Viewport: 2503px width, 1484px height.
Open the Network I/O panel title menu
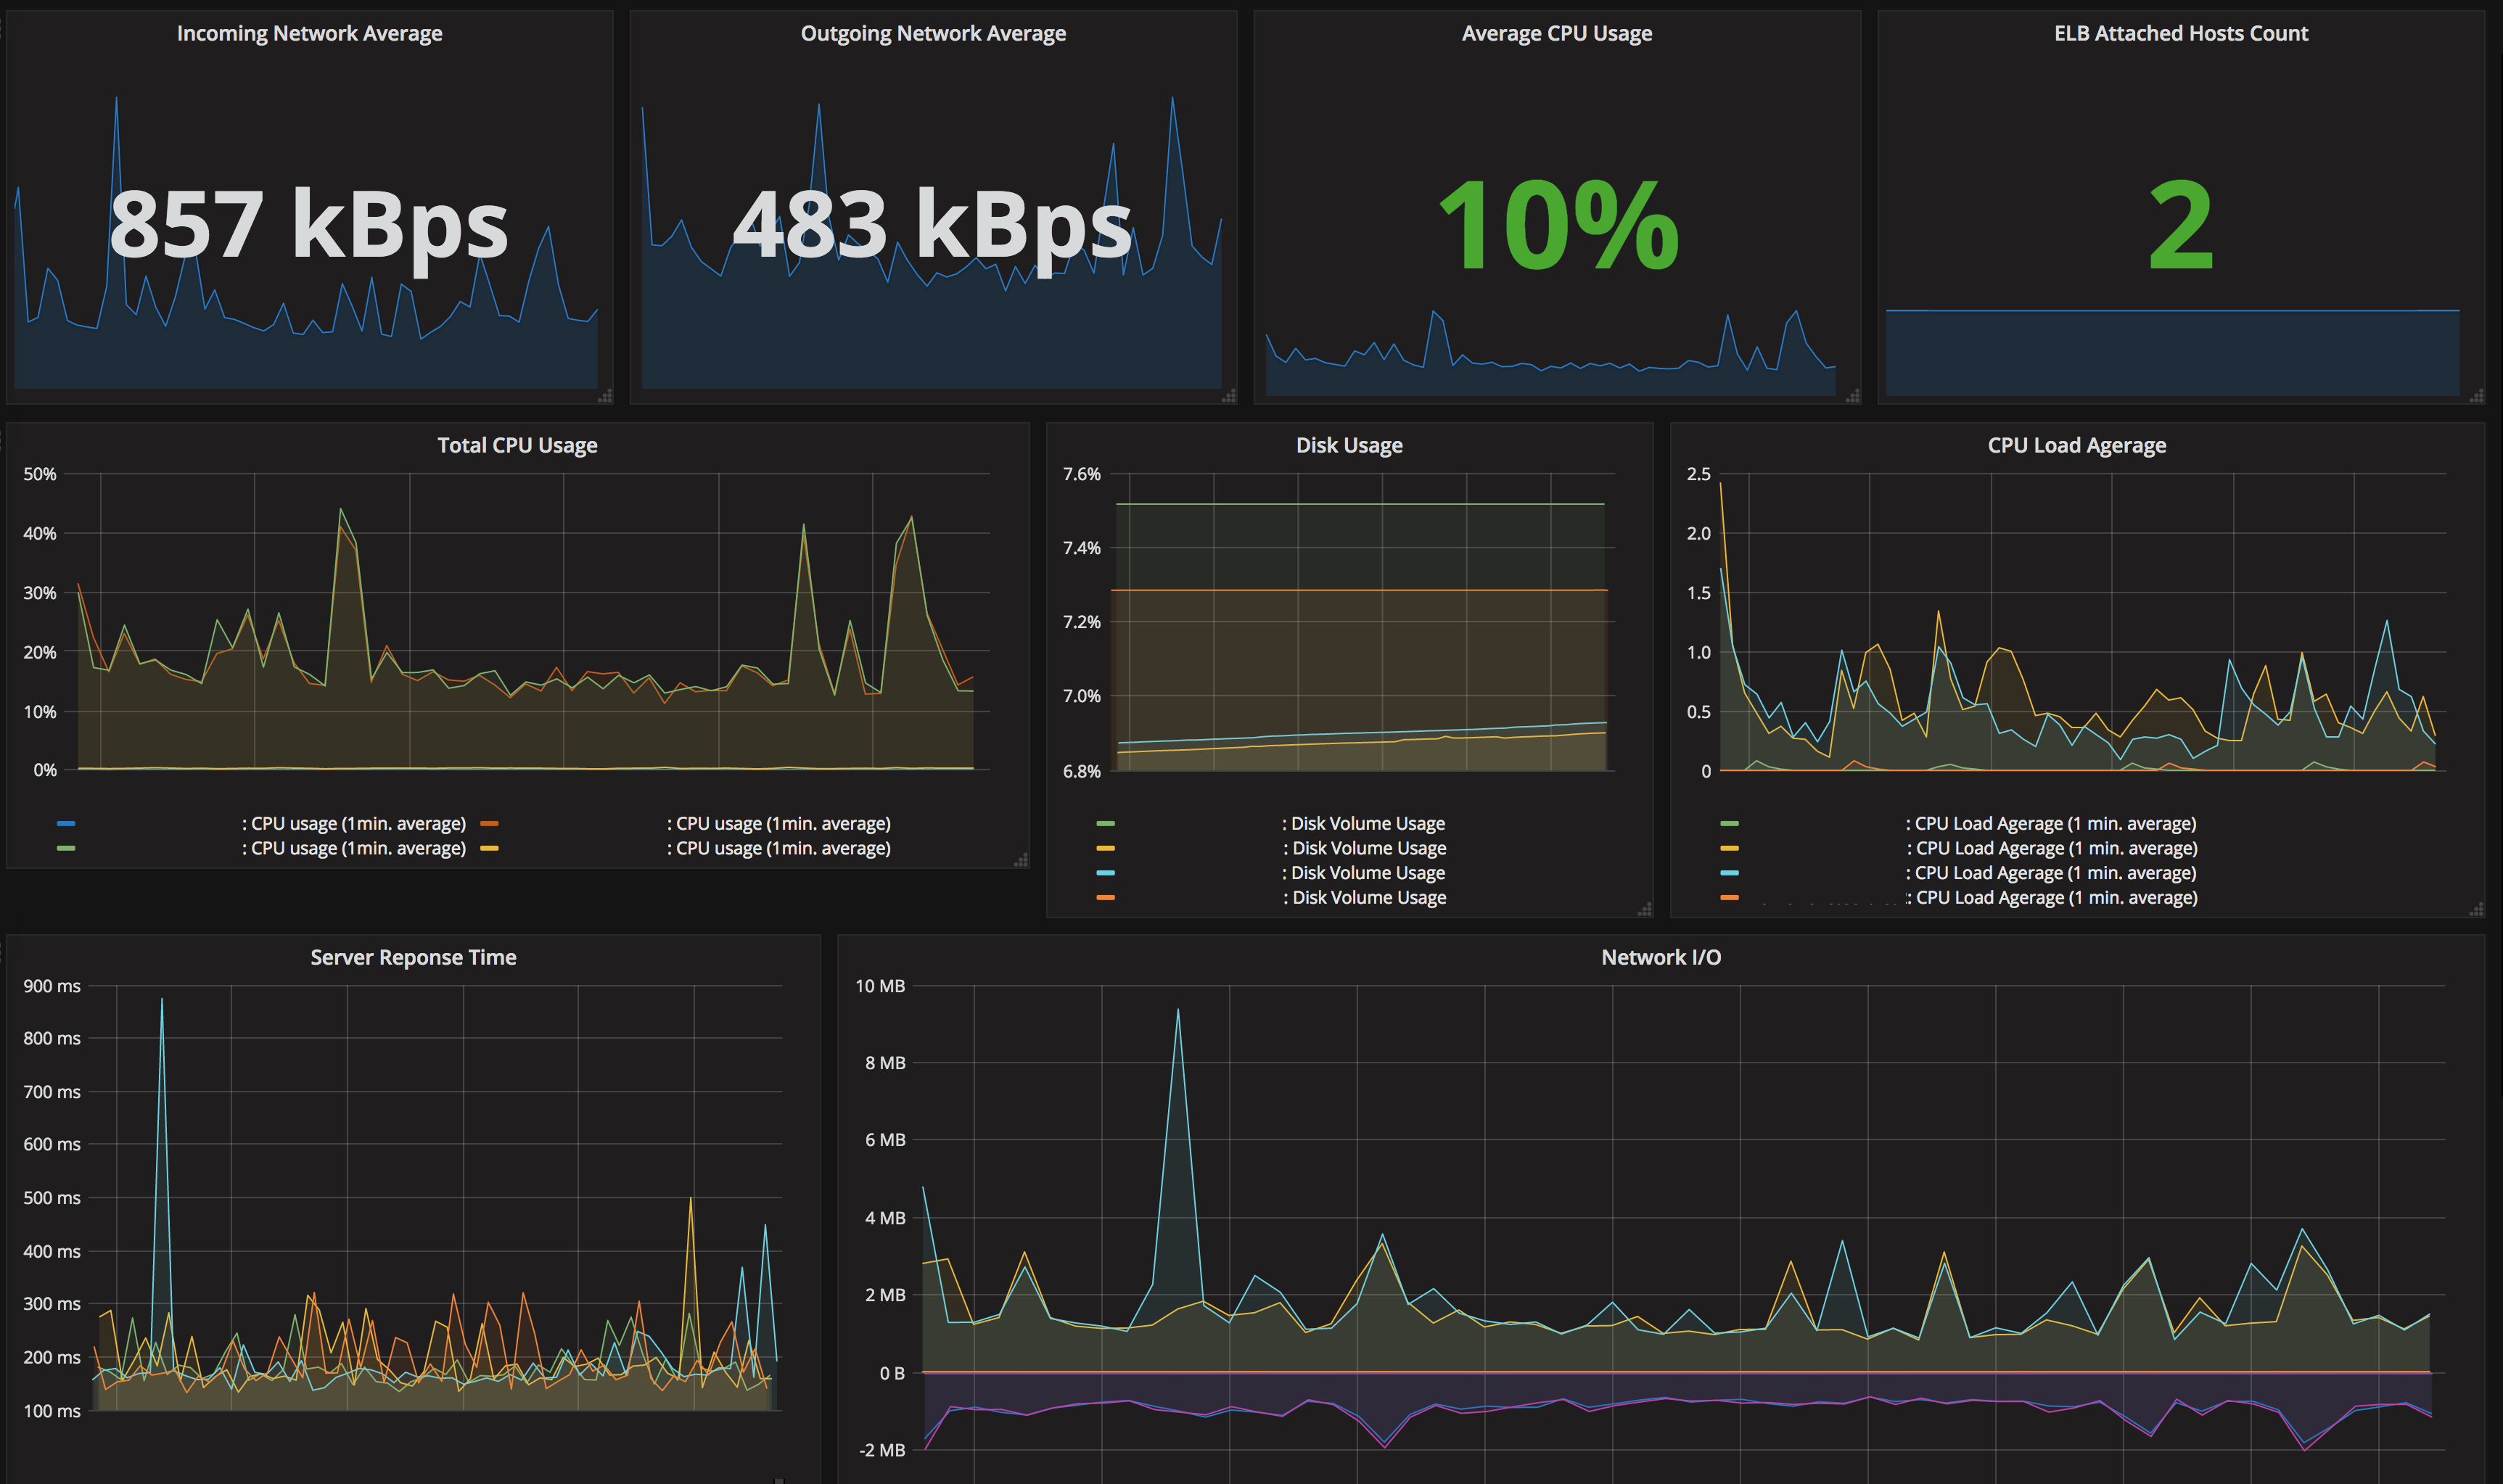(1661, 957)
